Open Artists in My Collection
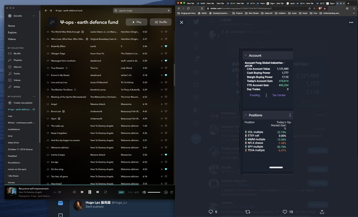 point(14,87)
